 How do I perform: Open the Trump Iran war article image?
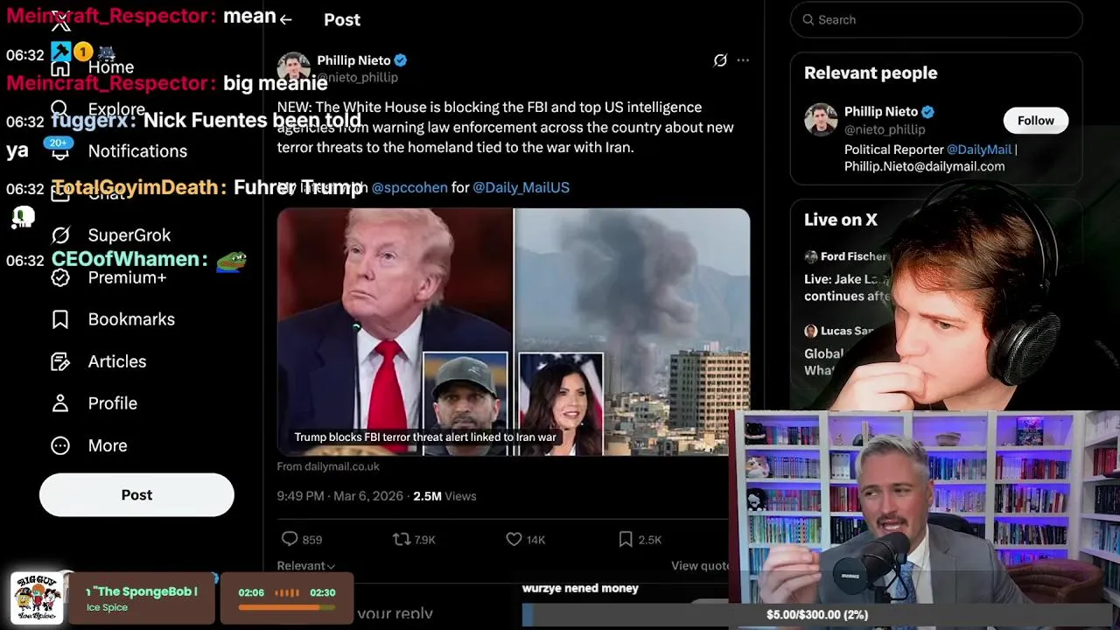tap(514, 332)
